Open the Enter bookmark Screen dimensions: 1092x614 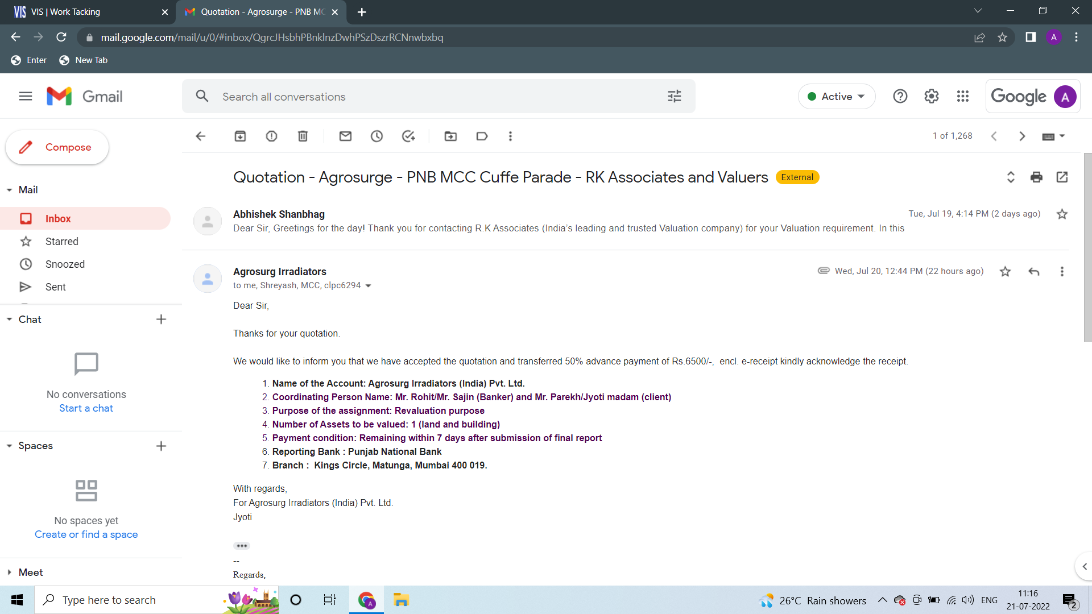pos(29,60)
